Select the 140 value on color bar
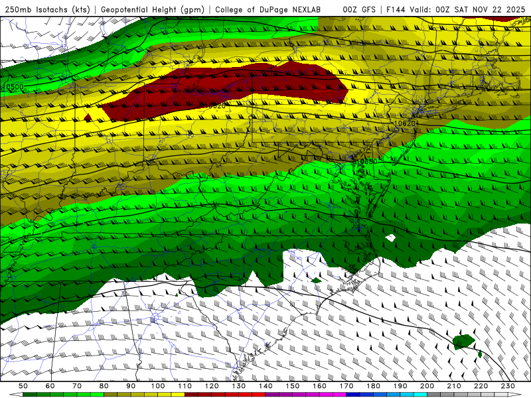The height and width of the screenshot is (398, 531). 265,386
